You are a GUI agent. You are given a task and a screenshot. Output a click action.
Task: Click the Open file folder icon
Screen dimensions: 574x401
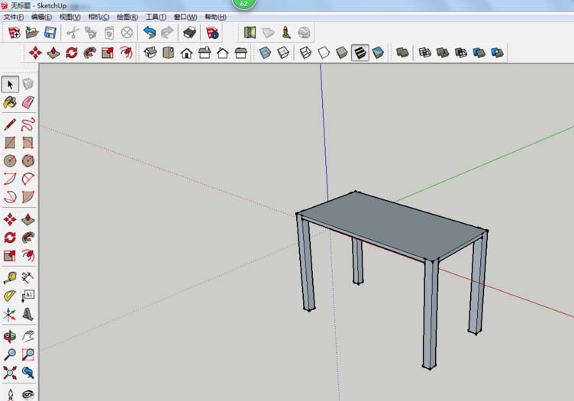32,33
